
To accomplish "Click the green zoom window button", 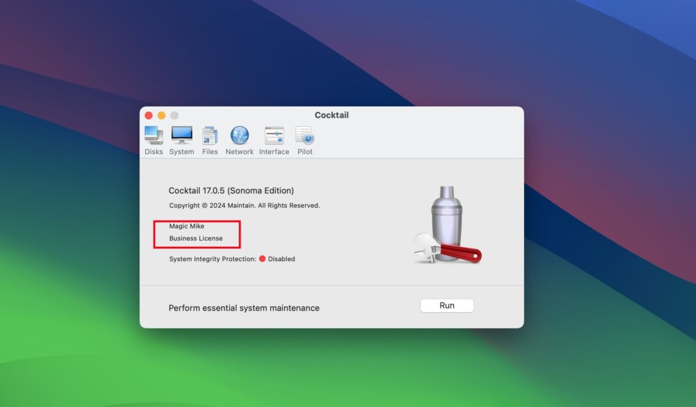I will [x=175, y=115].
